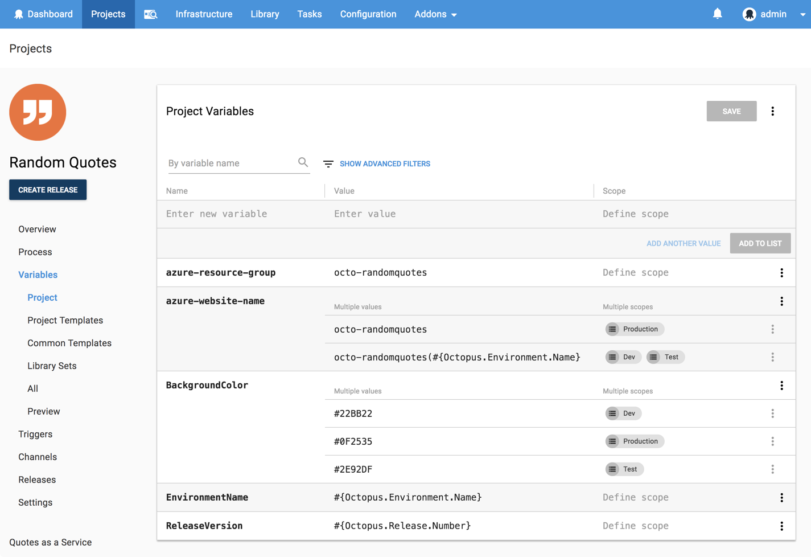Switch to the Infrastructure section
The width and height of the screenshot is (811, 557).
[204, 14]
